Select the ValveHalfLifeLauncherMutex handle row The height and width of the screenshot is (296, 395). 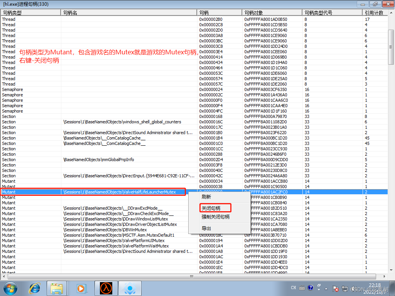click(x=194, y=192)
